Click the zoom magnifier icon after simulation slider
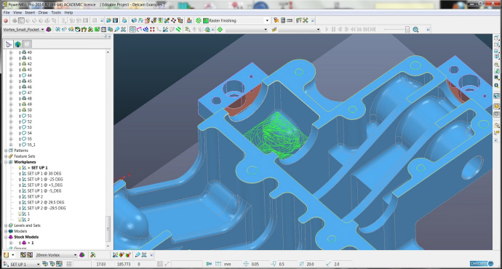This screenshot has height=269, width=502. tap(415, 29)
